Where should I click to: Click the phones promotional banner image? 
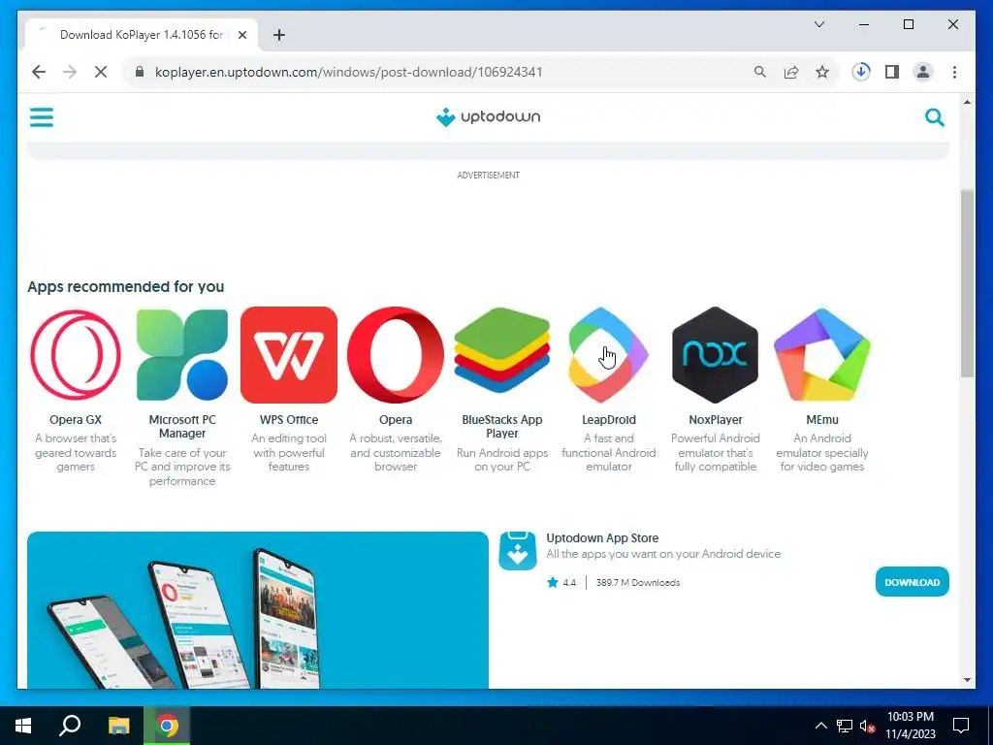[x=258, y=610]
